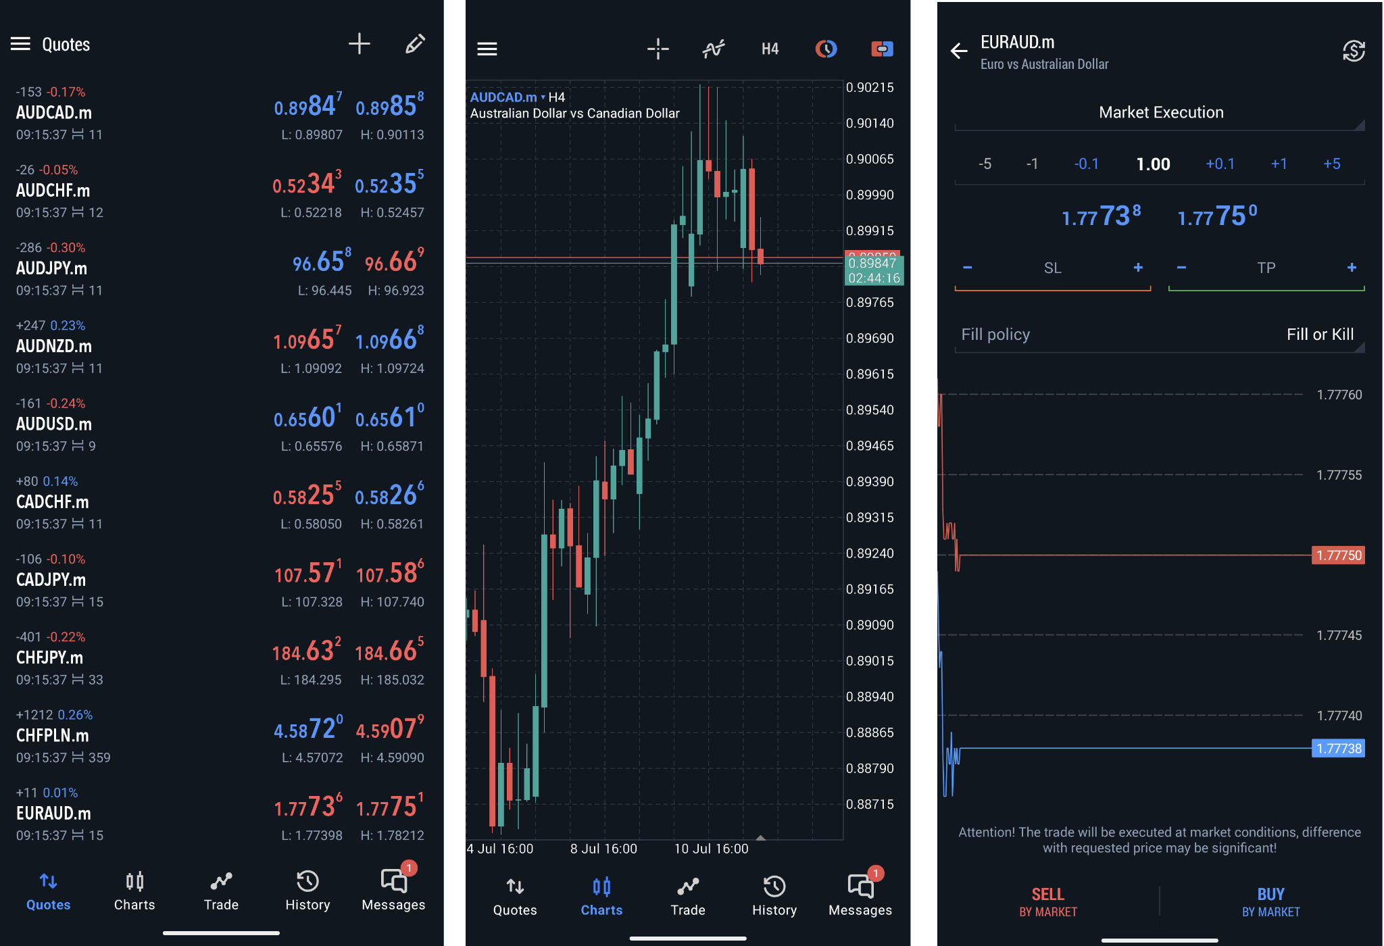Tap the red-blue trade icon on chart toolbar
The image size is (1384, 946).
pos(882,49)
